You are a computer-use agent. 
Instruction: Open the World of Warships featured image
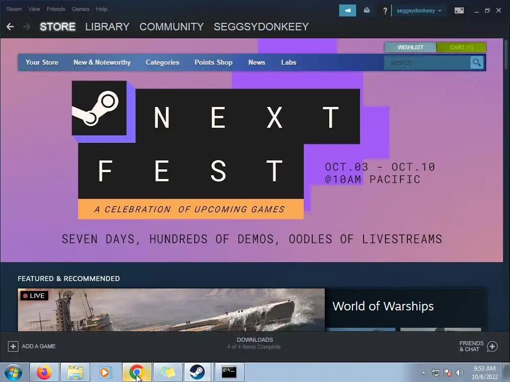click(171, 310)
